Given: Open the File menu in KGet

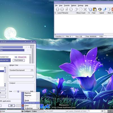Looking at the screenshot, I should [x=56, y=6].
